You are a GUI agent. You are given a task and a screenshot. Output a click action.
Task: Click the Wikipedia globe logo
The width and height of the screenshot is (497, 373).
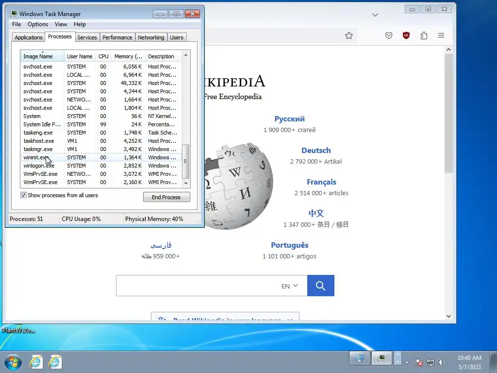(x=238, y=186)
